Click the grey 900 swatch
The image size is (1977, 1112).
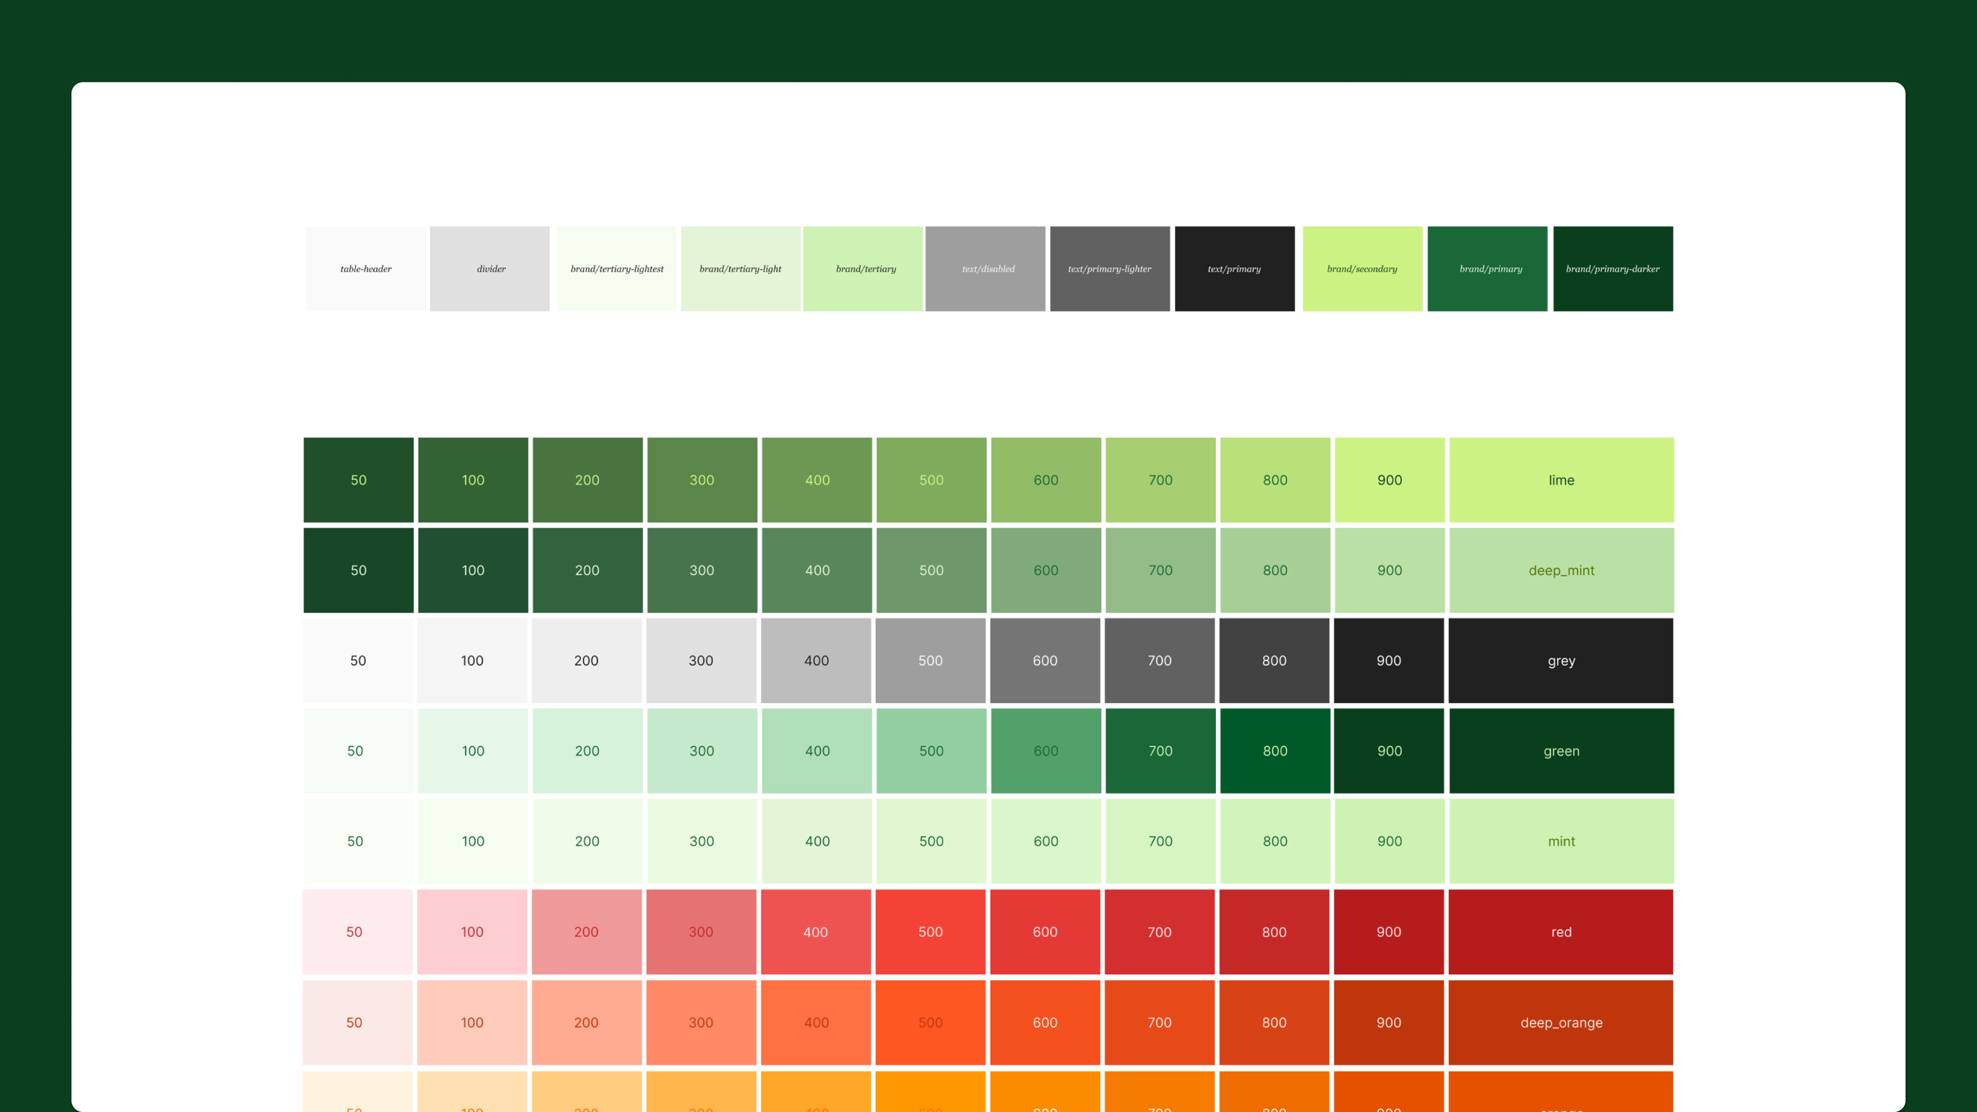click(1389, 661)
